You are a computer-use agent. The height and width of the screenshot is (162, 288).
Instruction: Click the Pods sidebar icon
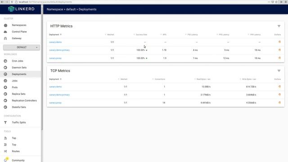[x=5, y=87]
